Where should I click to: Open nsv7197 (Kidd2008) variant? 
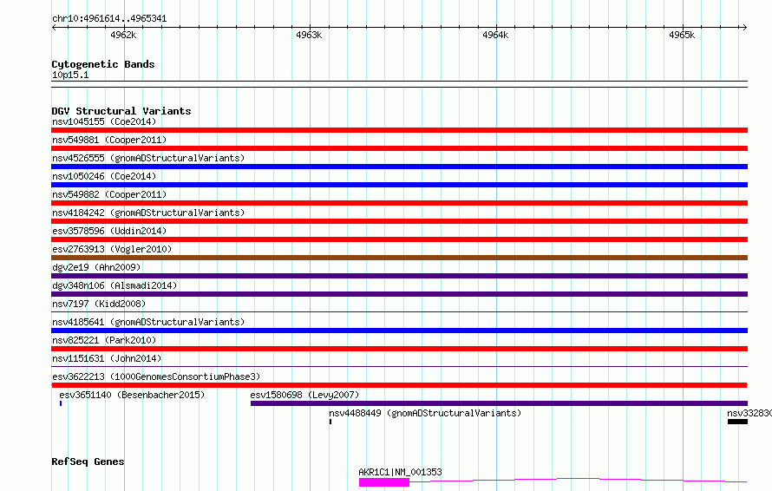tap(99, 304)
